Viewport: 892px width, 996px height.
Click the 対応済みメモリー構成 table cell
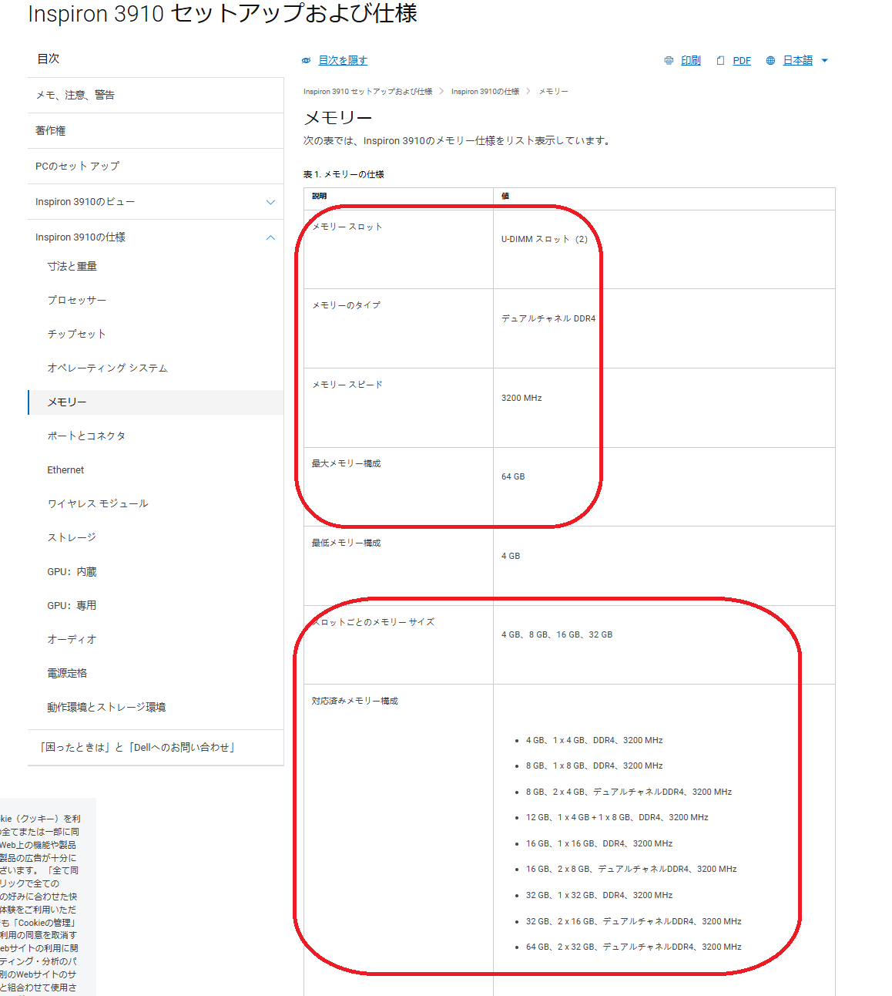[x=398, y=840]
